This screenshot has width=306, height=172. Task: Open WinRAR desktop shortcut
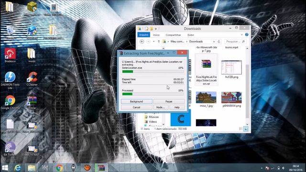[32, 102]
